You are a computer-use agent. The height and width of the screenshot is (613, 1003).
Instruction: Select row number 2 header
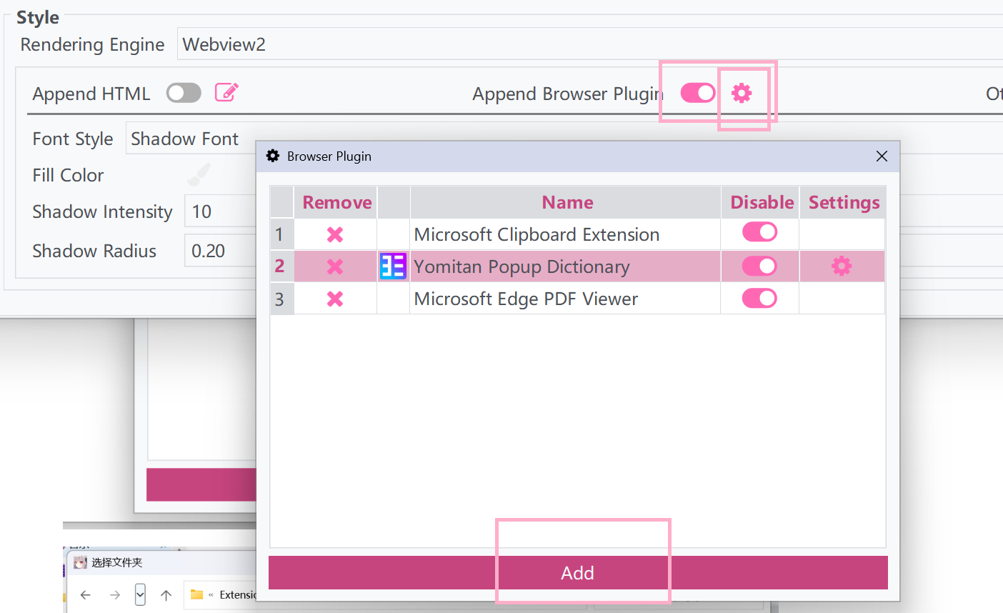(281, 266)
